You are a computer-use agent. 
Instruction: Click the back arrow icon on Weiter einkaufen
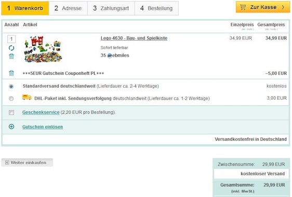(x=7, y=163)
